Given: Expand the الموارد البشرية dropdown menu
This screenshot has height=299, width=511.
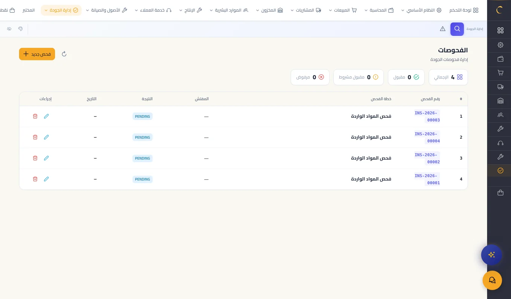Looking at the screenshot, I should (229, 10).
